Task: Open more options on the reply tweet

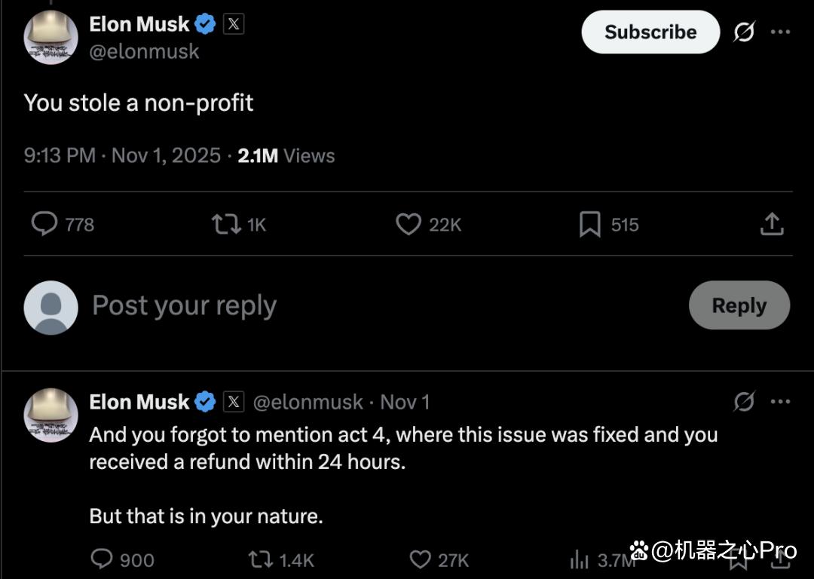Action: (780, 401)
